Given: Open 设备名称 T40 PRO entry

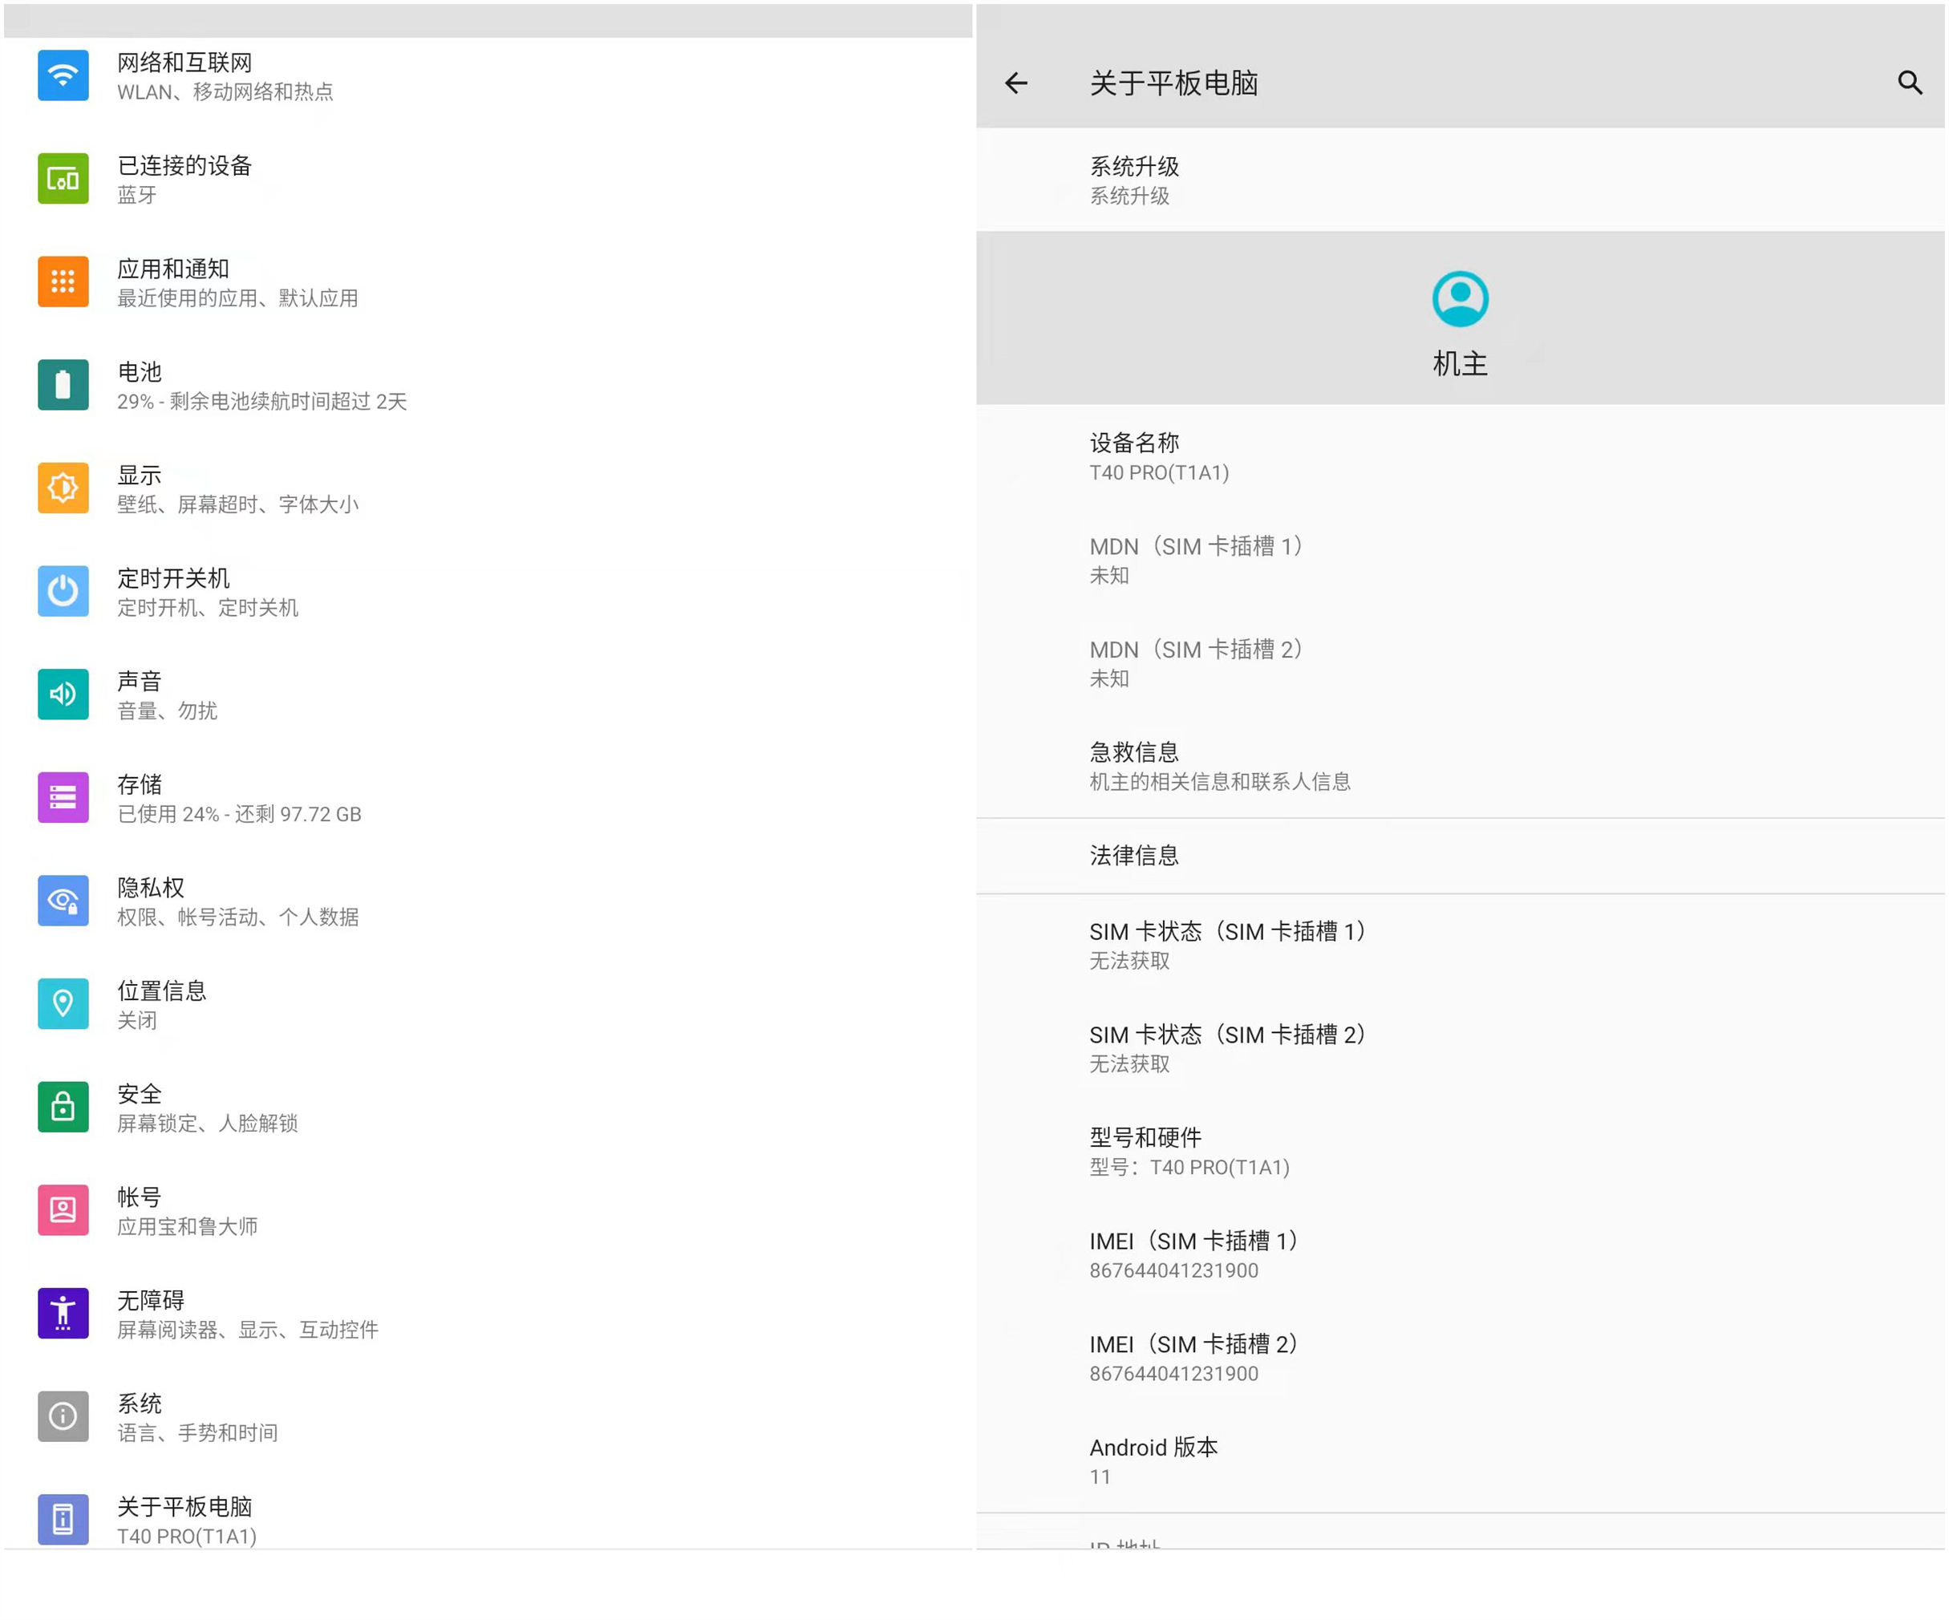Looking at the screenshot, I should pos(1460,456).
